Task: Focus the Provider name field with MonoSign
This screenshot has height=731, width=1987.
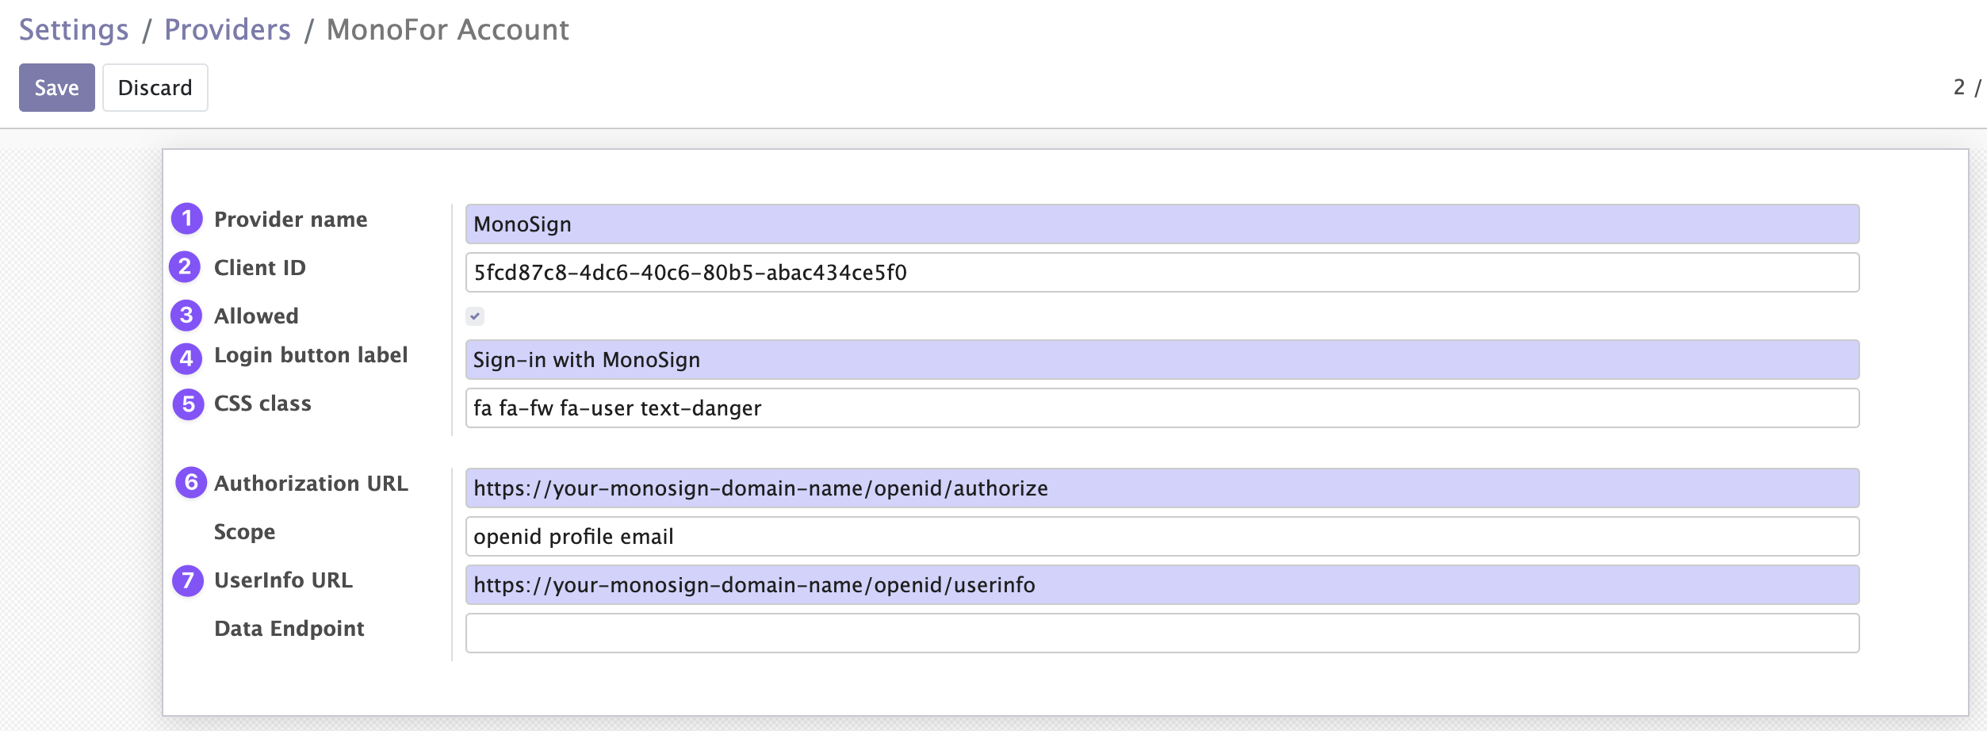Action: point(1162,224)
